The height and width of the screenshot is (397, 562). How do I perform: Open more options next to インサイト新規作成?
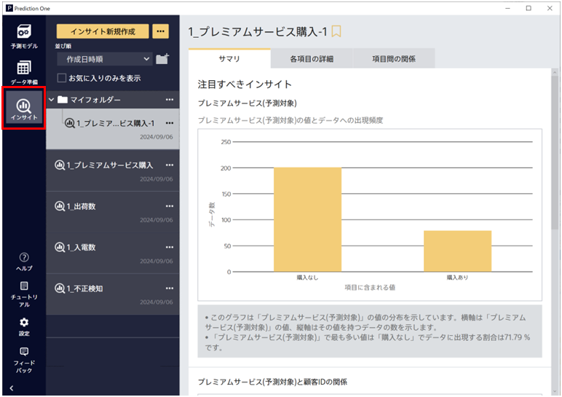[x=161, y=31]
